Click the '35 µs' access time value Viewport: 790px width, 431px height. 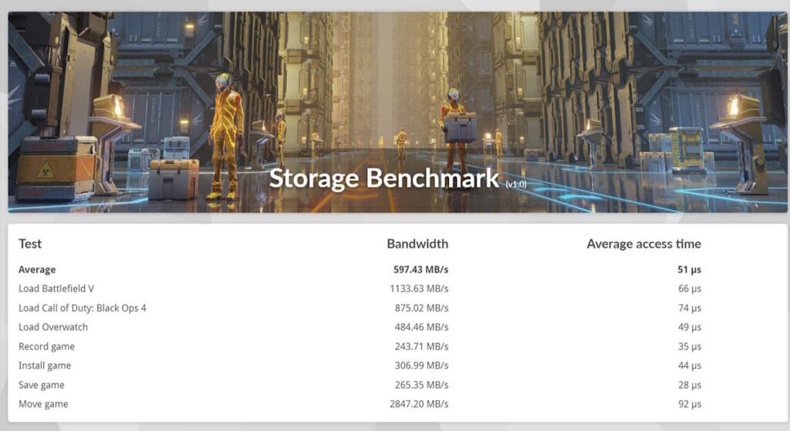point(689,346)
